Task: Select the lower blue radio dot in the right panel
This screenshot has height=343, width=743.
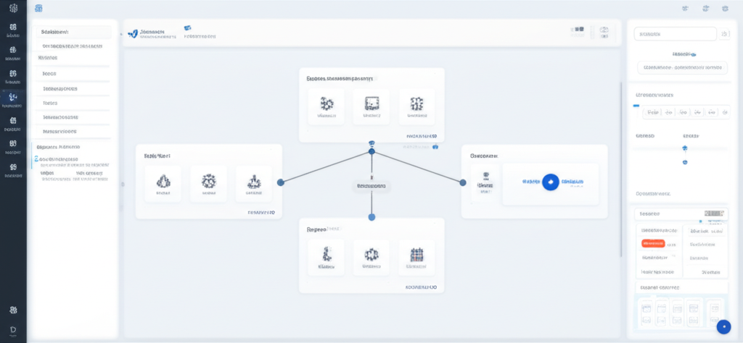Action: click(684, 162)
